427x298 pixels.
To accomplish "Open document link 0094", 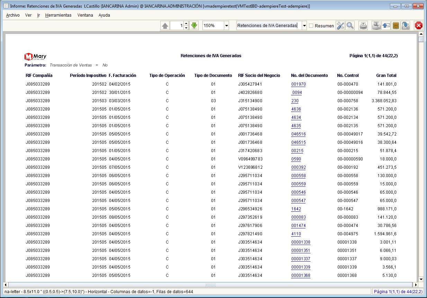I will [297, 93].
